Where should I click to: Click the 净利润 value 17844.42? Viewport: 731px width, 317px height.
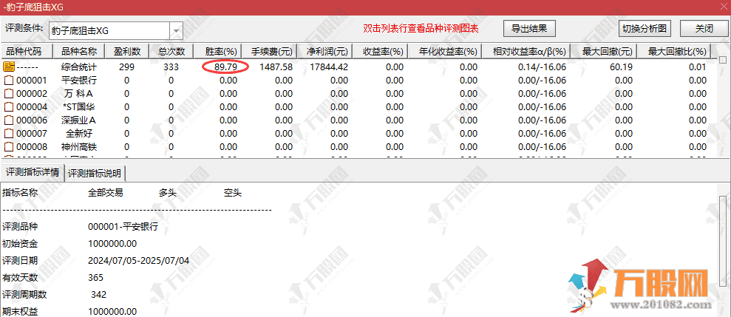coord(329,67)
